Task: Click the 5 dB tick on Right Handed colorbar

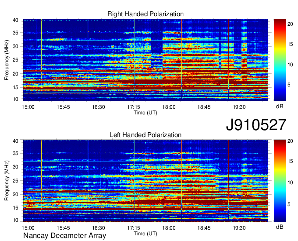Action: click(x=289, y=85)
